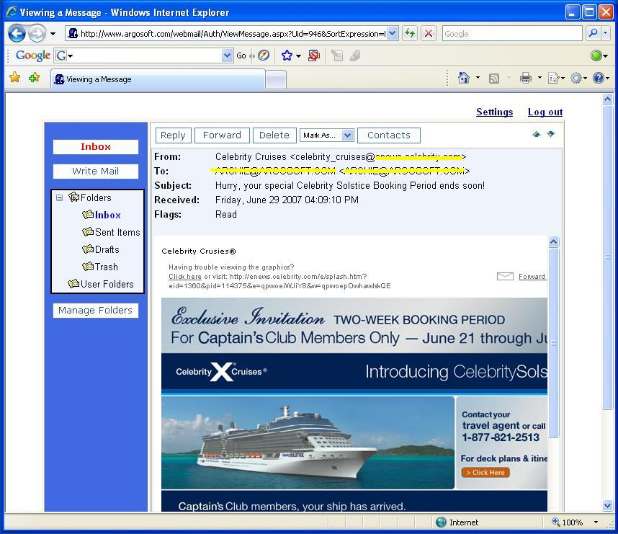Viewport: 618px width, 534px height.
Task: Click the orange Click Here button in the ad
Action: 485,473
